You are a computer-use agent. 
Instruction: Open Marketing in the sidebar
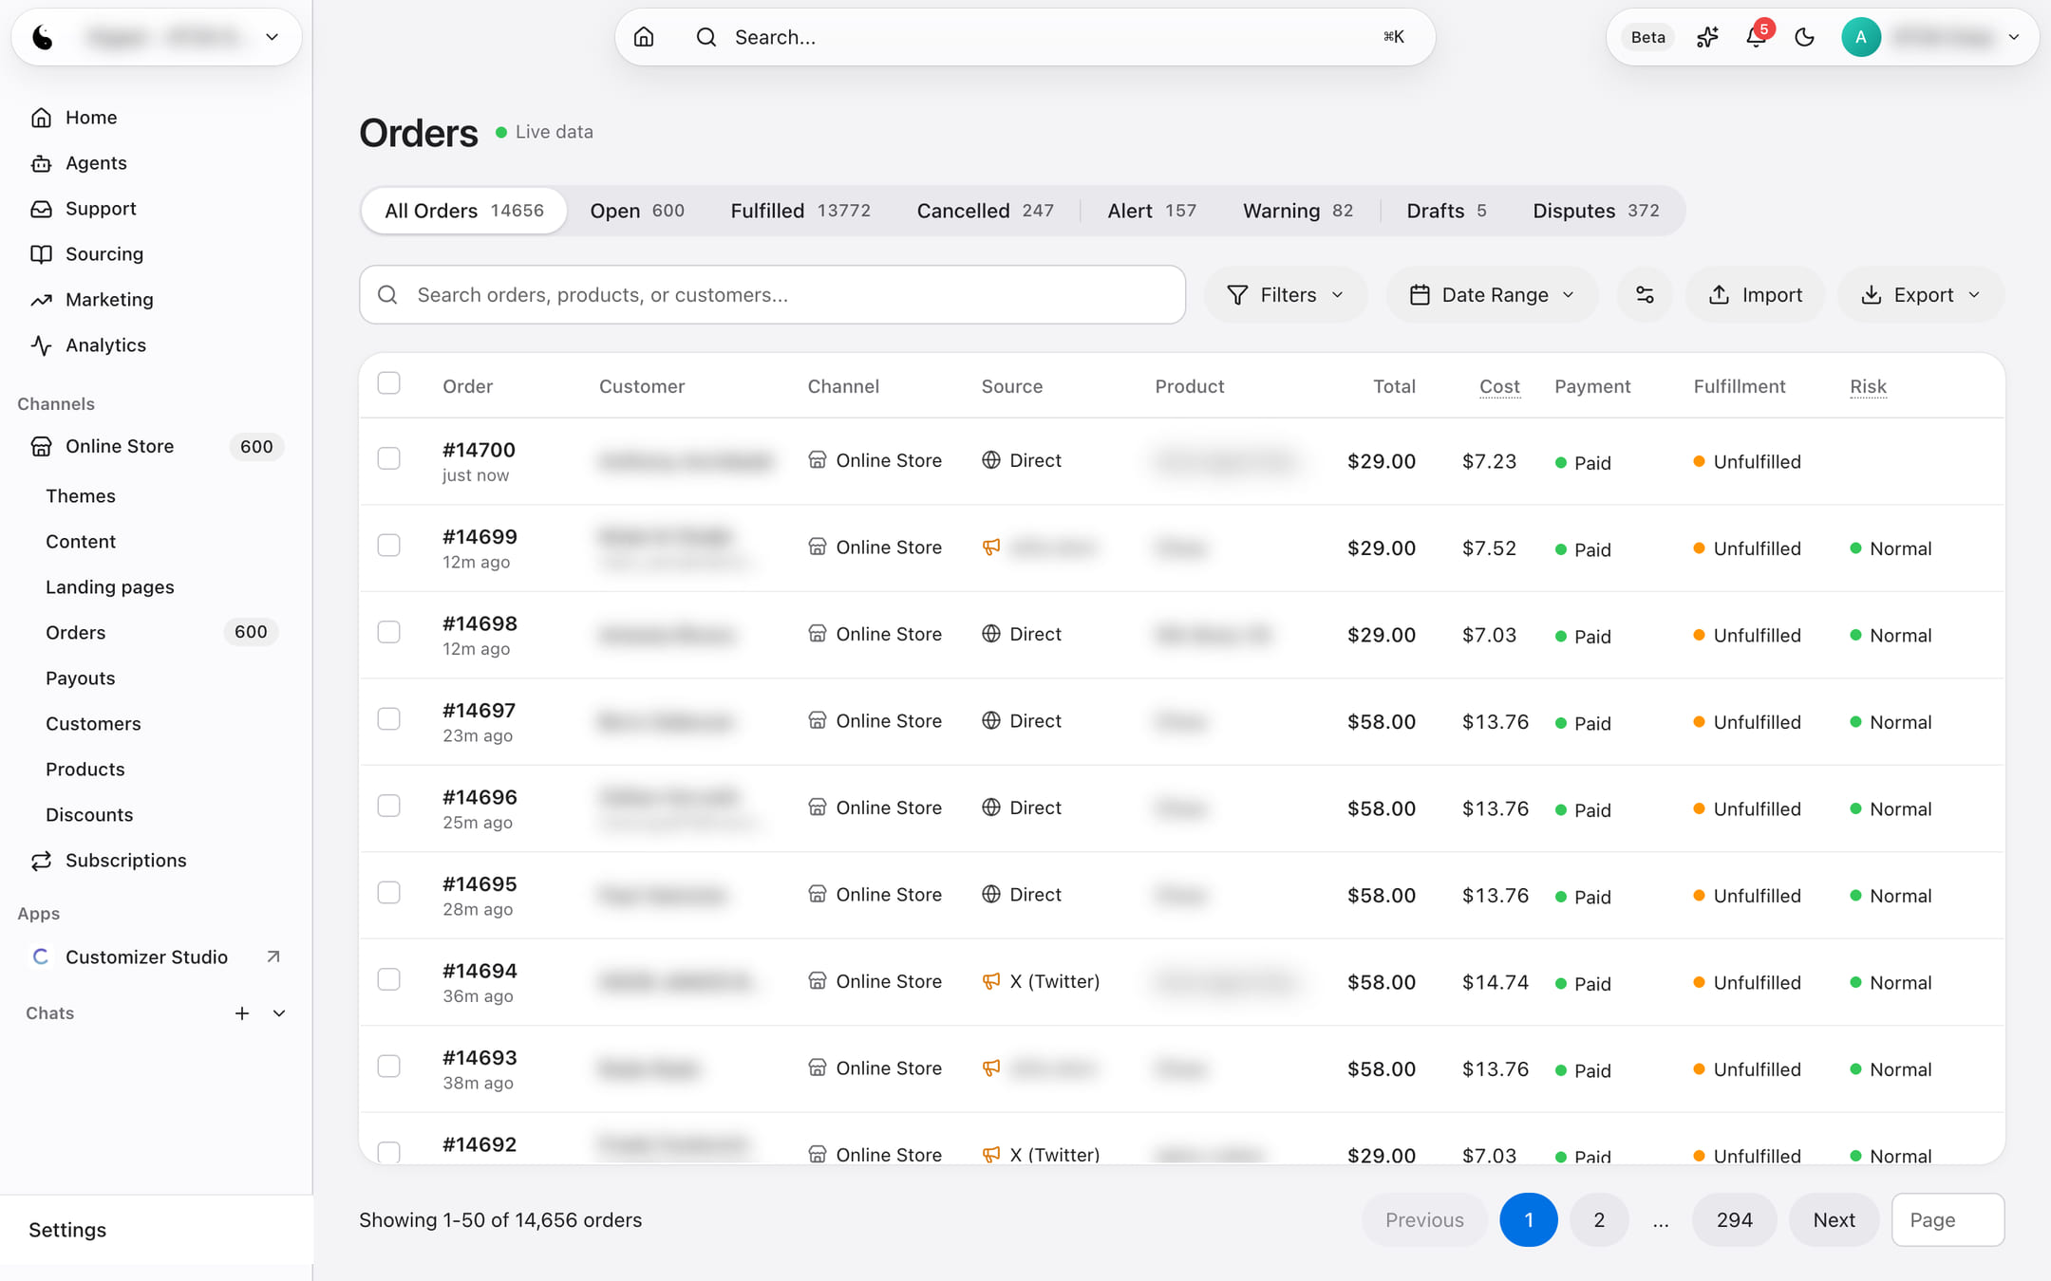click(109, 300)
